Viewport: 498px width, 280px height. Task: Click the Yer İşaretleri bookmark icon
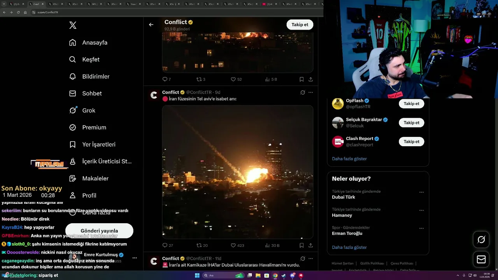point(72,144)
